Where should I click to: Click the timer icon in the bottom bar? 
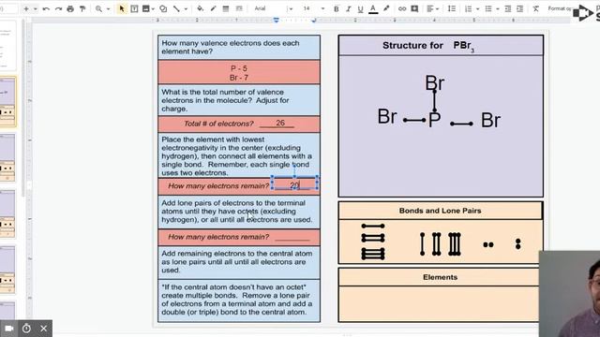[x=26, y=329]
